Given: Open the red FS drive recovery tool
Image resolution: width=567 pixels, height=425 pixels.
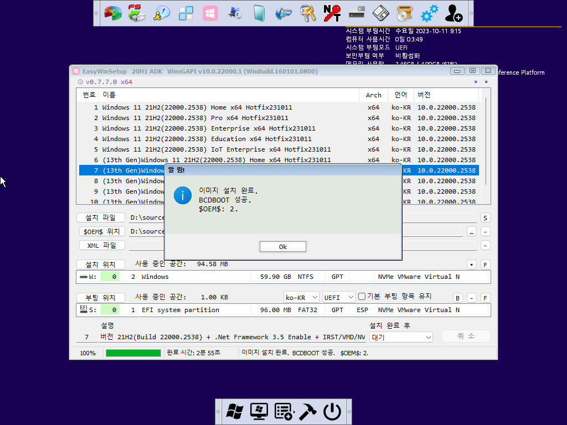Looking at the screenshot, I should coord(137,13).
